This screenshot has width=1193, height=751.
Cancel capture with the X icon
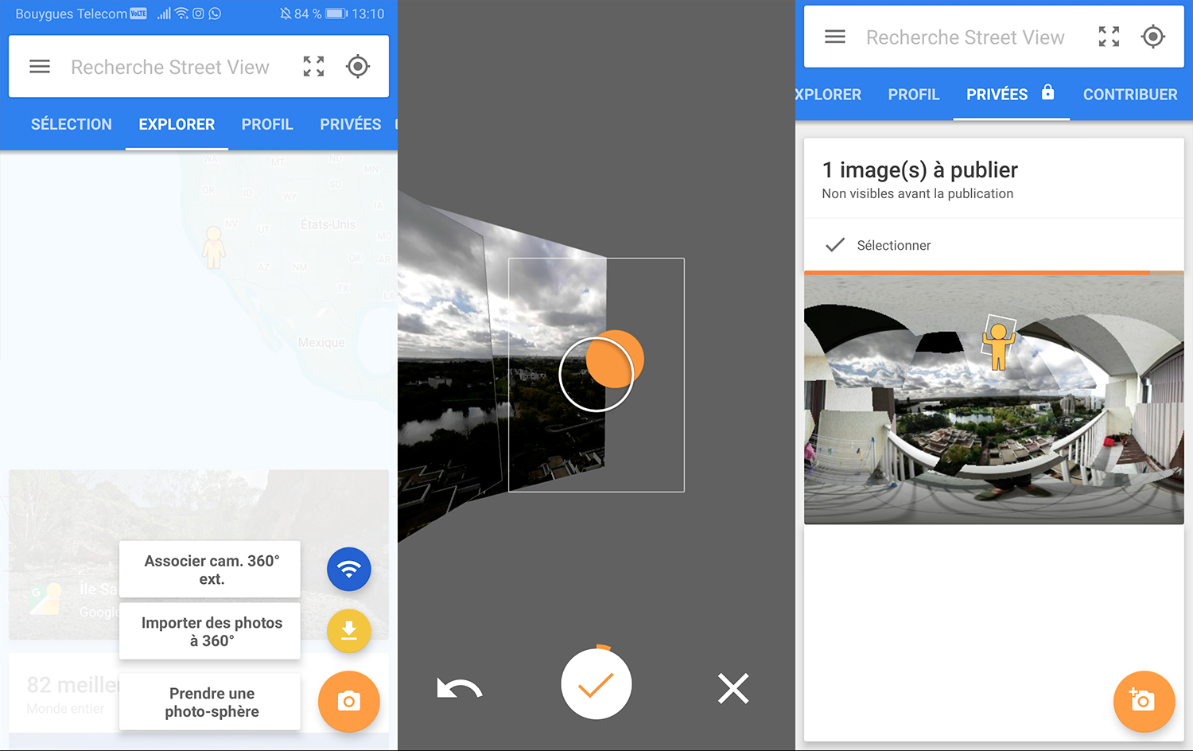click(x=733, y=689)
